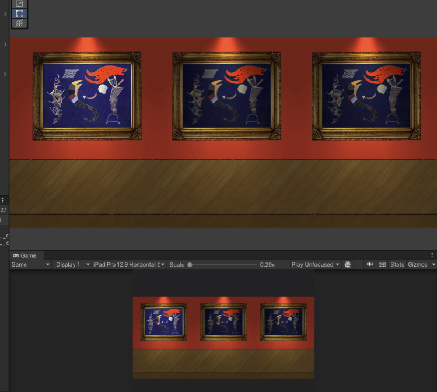This screenshot has height=392, width=437.
Task: Click the 0.29x scale value
Action: tap(267, 265)
